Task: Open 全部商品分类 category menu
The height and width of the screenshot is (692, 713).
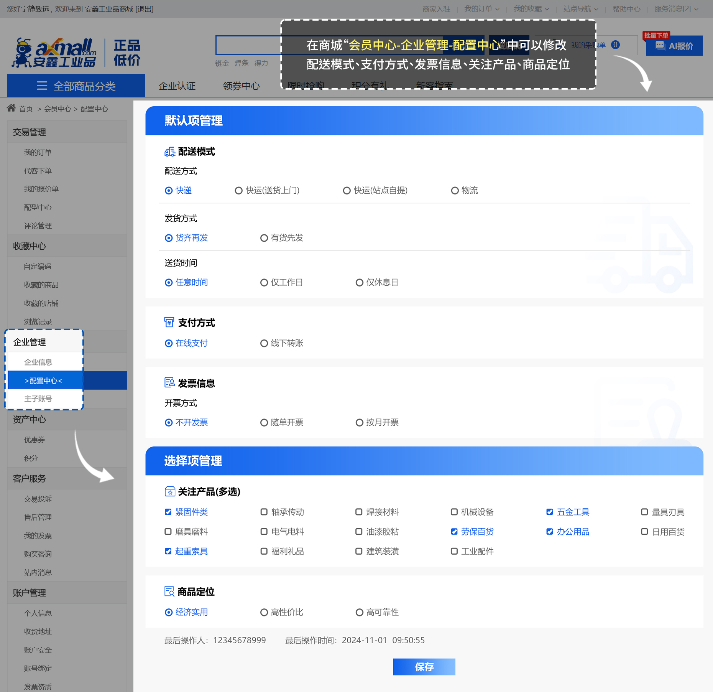Action: 76,86
